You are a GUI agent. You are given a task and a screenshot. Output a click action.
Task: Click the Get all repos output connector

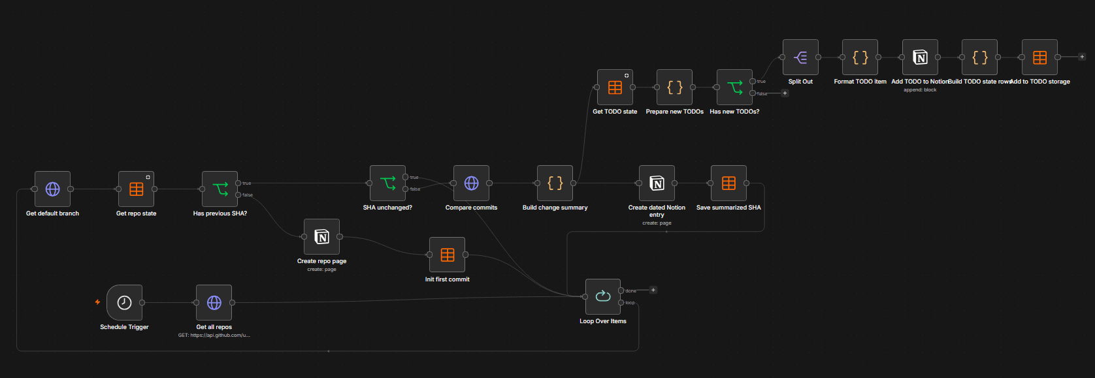click(x=233, y=302)
